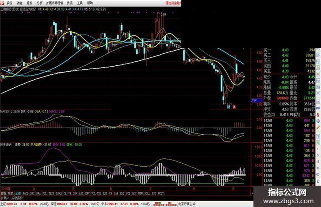The height and width of the screenshot is (207, 321).
Task: Click the red application logo icon
Action: tap(2, 3)
